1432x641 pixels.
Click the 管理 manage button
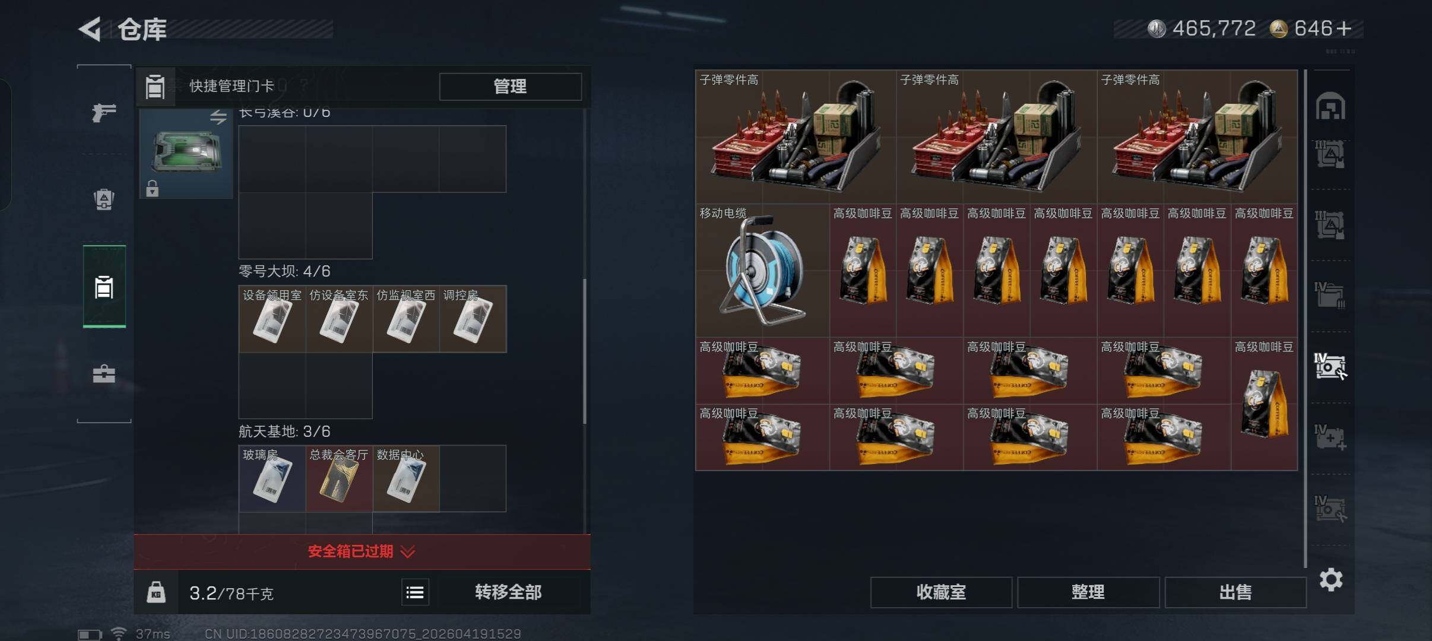510,87
